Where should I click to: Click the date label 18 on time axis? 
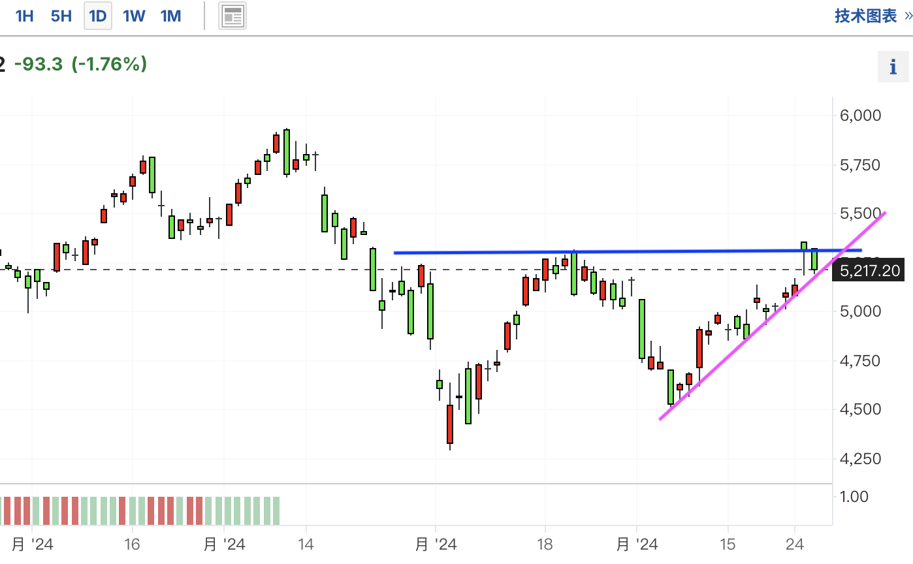(x=545, y=544)
